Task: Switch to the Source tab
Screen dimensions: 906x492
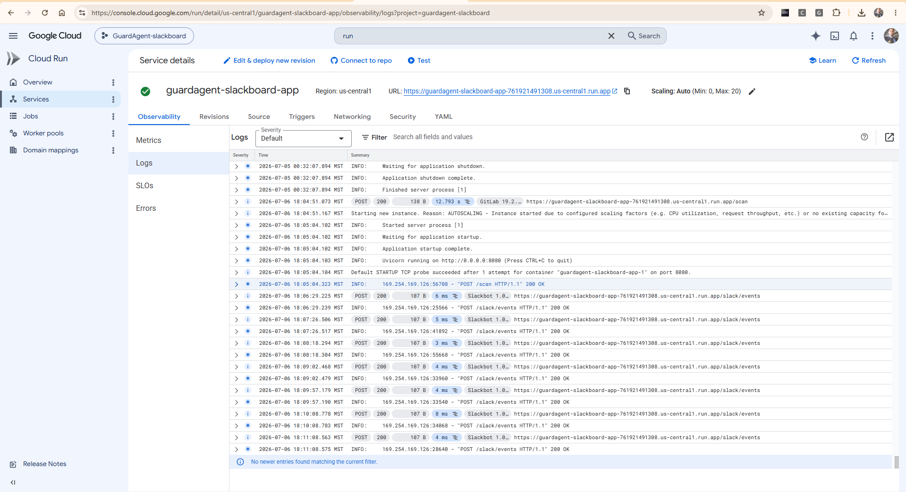Action: (259, 117)
